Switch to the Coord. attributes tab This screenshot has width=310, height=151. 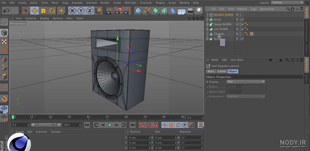point(221,71)
